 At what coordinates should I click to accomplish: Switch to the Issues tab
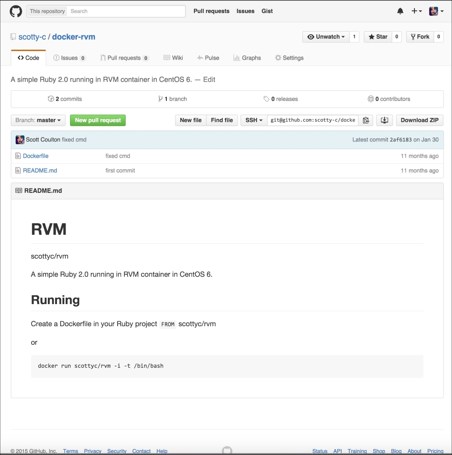[x=69, y=58]
